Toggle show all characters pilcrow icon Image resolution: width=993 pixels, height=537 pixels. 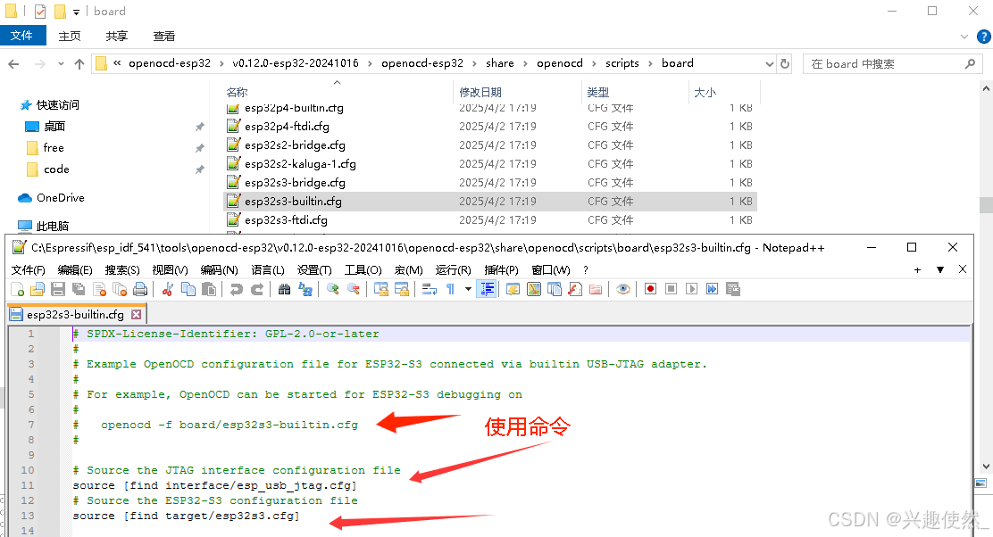[450, 289]
